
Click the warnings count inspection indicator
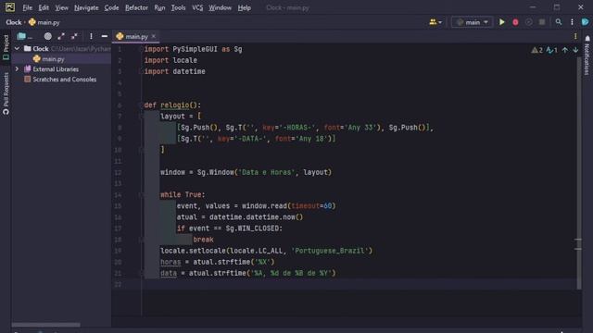click(537, 50)
